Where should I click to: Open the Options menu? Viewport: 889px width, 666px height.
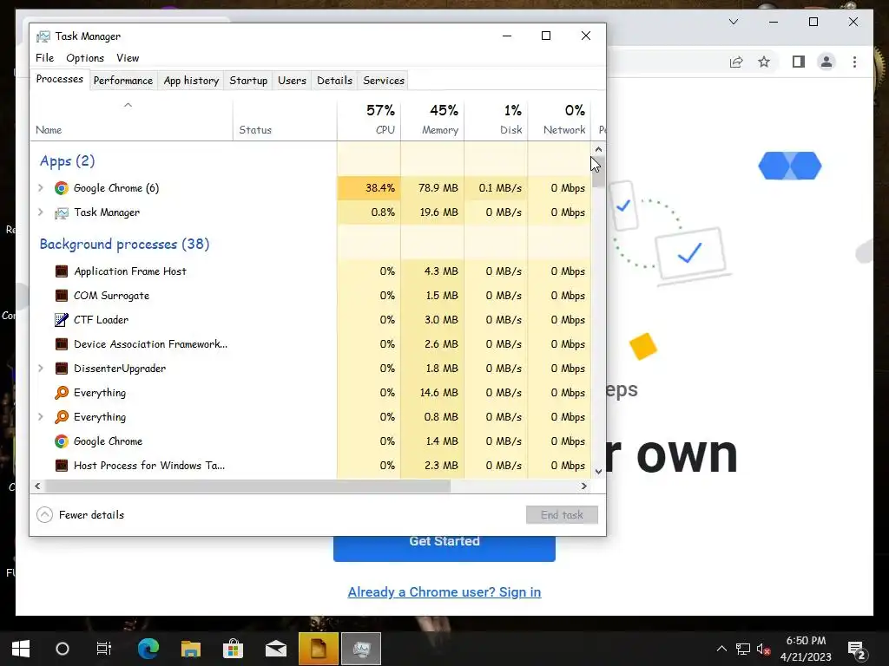(85, 58)
